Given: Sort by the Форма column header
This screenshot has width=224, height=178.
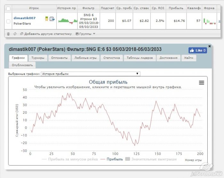Looking at the screenshot, I should click(209, 8).
